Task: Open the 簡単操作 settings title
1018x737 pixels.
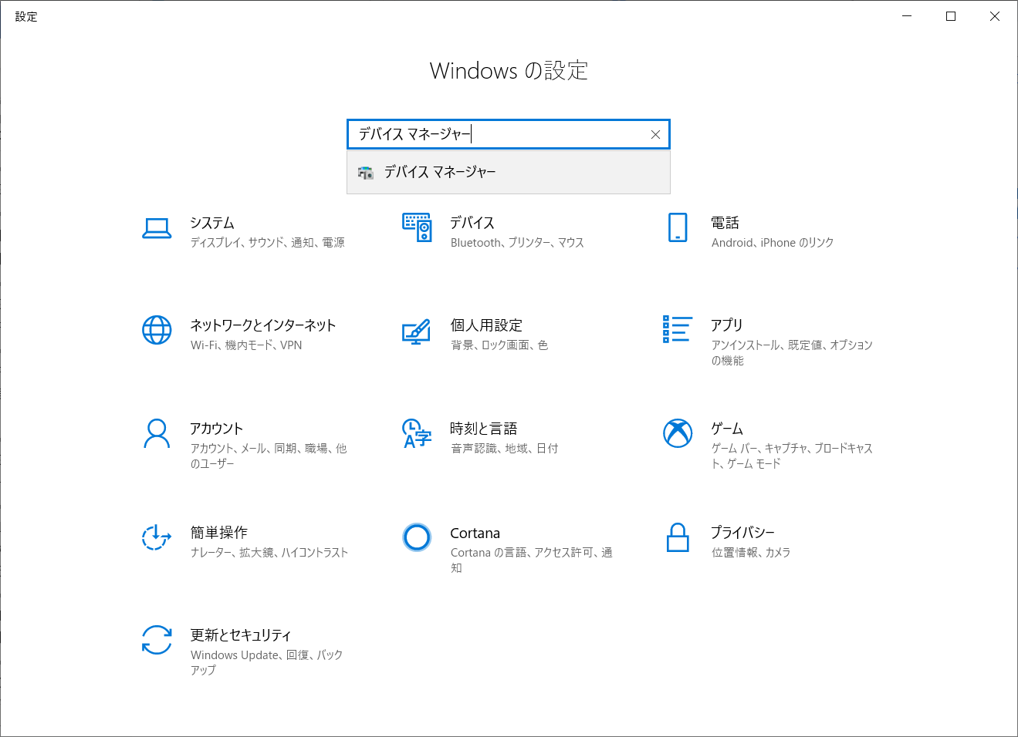Action: pos(219,533)
